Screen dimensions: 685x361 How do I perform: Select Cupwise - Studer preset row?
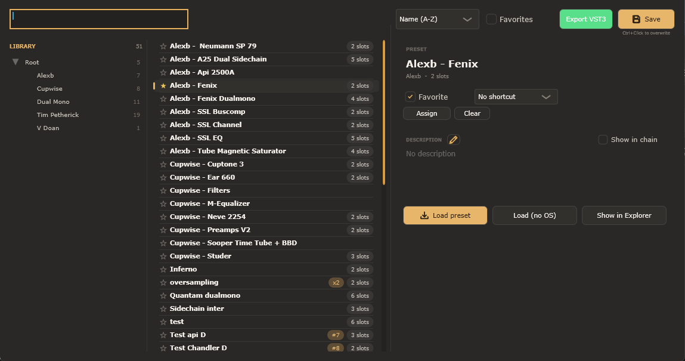[266, 256]
